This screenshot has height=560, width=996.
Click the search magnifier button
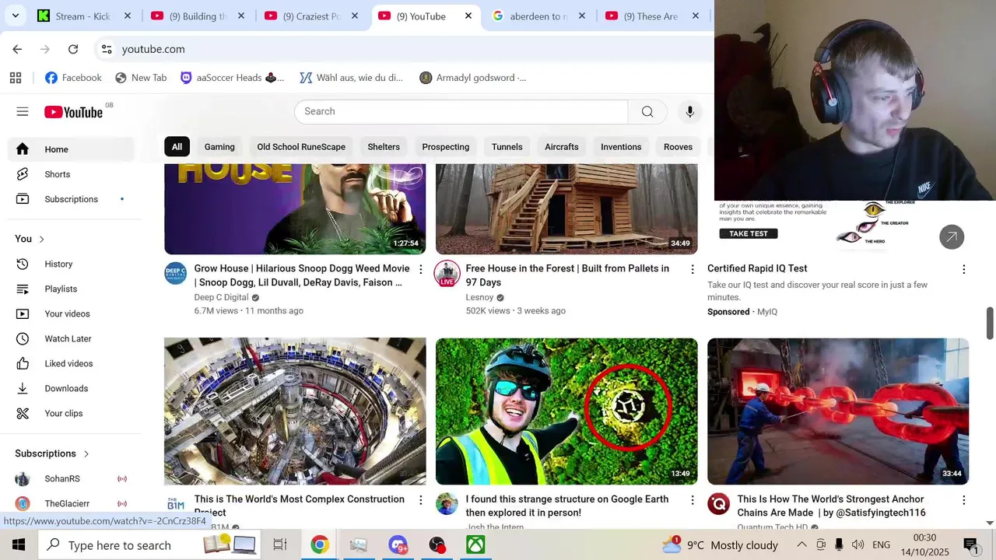(x=647, y=112)
